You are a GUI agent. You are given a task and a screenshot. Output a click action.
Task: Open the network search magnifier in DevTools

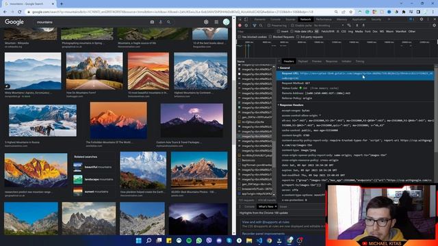[x=261, y=25]
